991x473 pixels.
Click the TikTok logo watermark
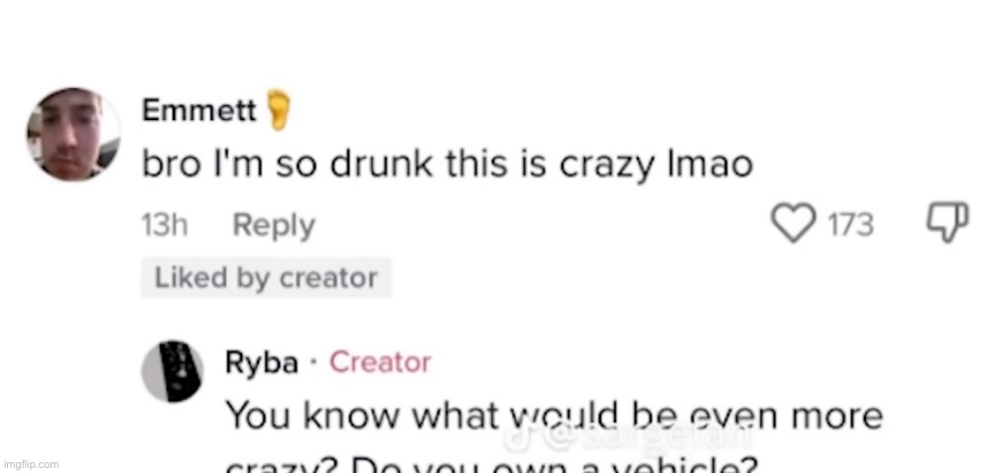pyautogui.click(x=515, y=432)
